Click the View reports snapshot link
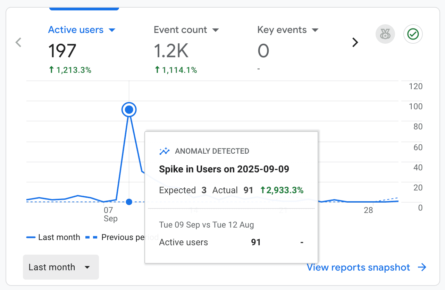The height and width of the screenshot is (290, 445). pos(358,267)
